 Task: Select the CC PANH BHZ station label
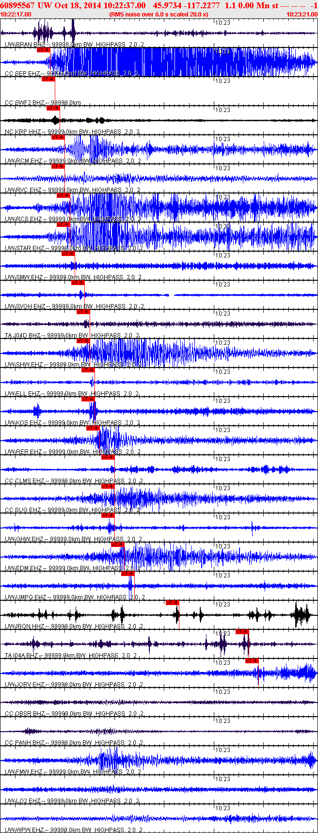(x=74, y=743)
